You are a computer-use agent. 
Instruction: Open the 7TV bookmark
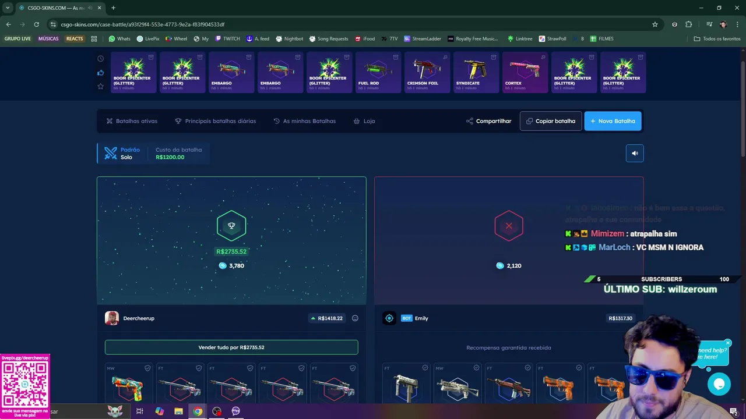389,39
